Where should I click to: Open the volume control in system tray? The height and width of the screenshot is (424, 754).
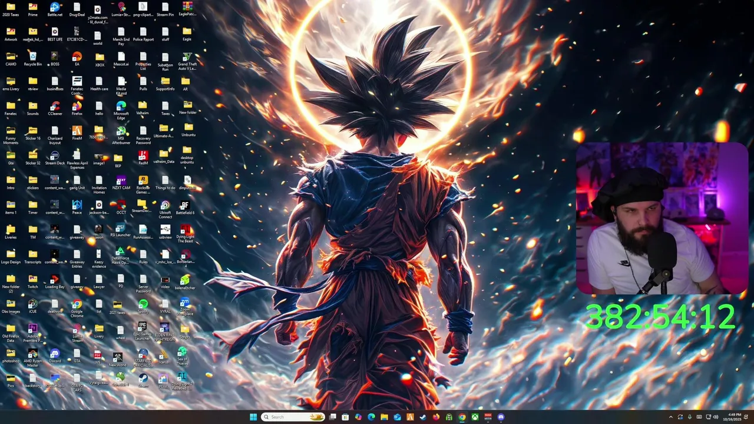716,417
